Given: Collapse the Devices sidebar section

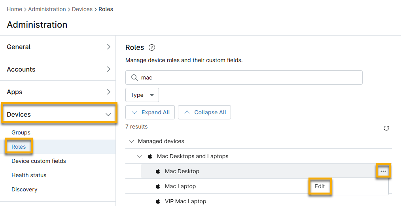Looking at the screenshot, I should pyautogui.click(x=108, y=114).
